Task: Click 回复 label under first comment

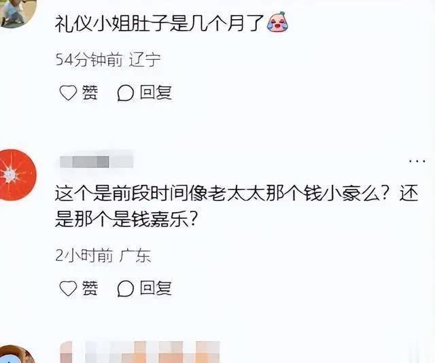Action: point(156,92)
